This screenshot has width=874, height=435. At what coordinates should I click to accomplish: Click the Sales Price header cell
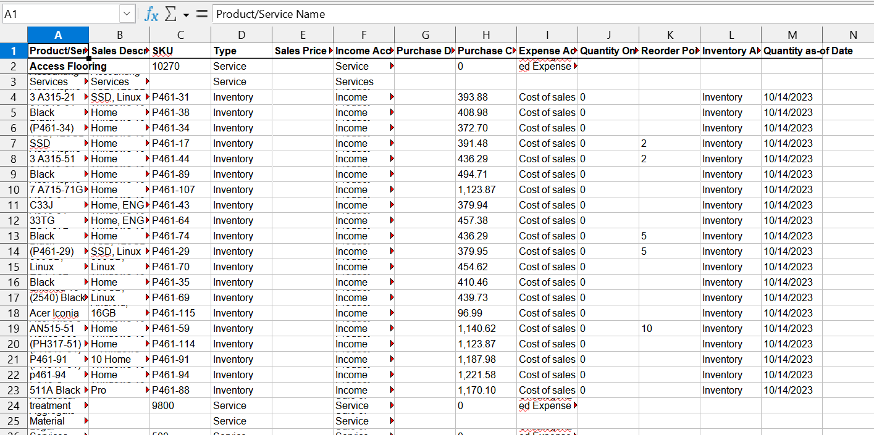[303, 51]
